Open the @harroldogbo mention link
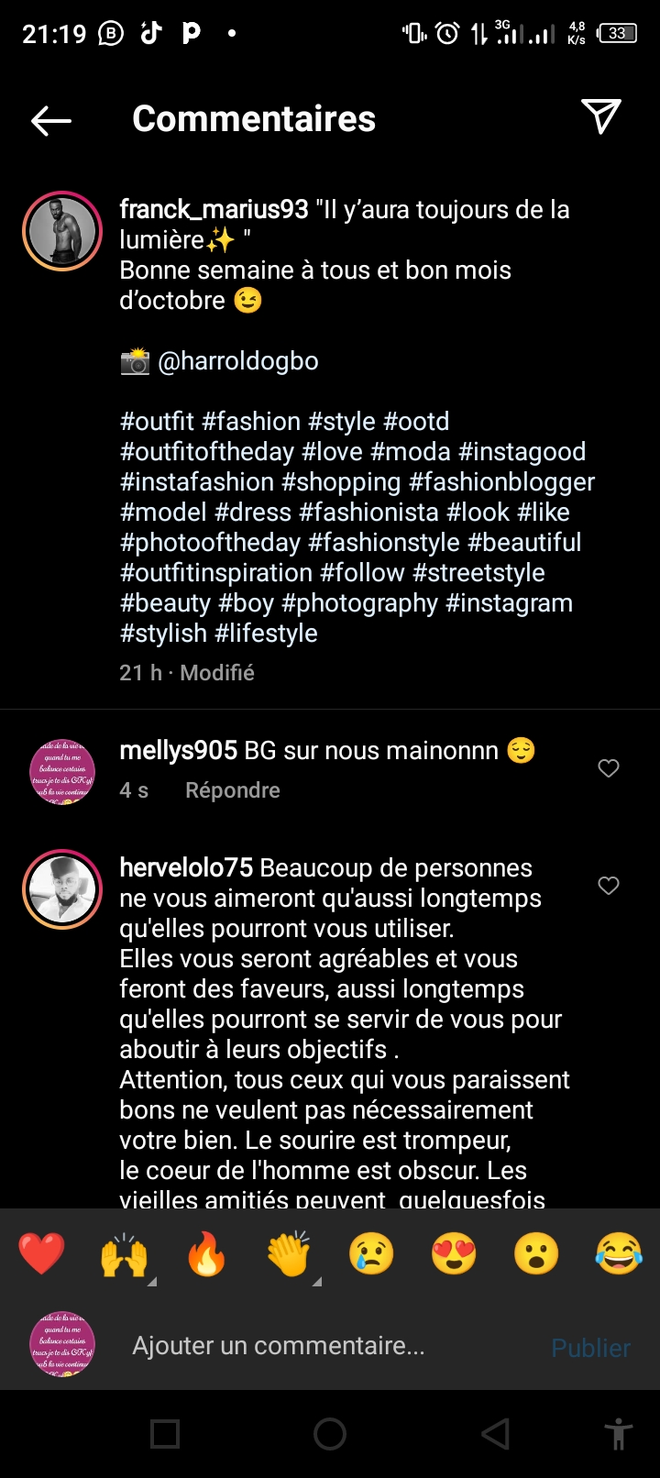 pyautogui.click(x=238, y=361)
